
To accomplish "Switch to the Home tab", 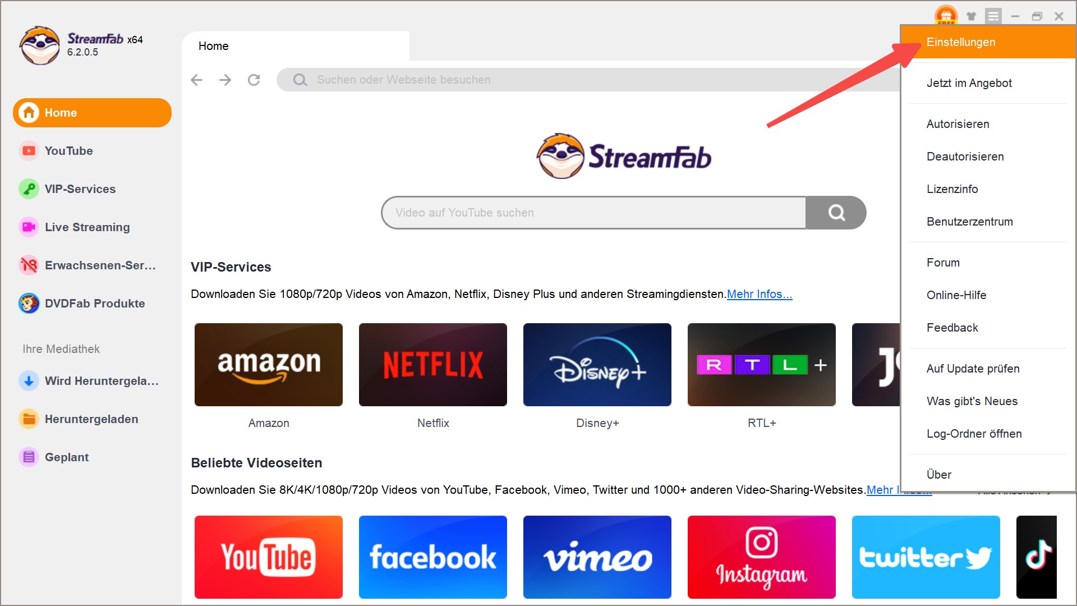I will pos(296,46).
